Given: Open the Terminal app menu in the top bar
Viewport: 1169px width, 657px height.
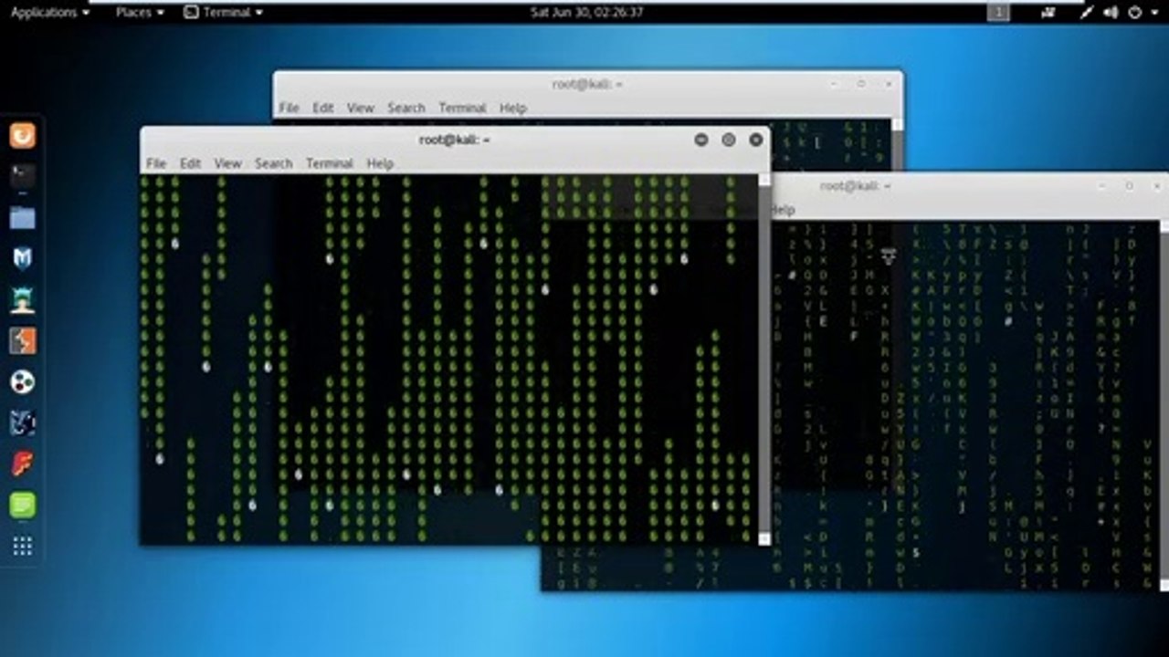Looking at the screenshot, I should point(224,13).
